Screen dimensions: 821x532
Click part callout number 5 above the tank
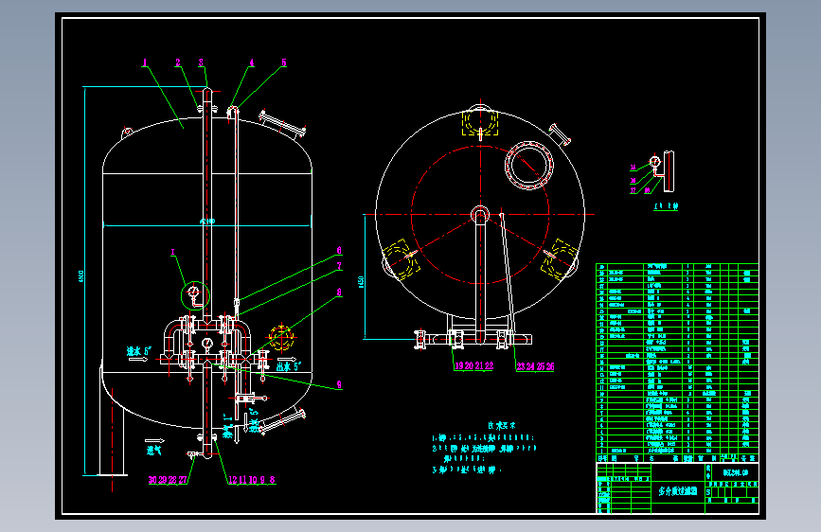point(284,62)
